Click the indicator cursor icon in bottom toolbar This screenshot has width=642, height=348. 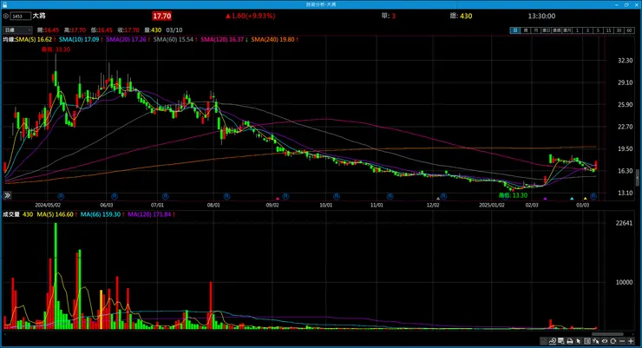pos(596,341)
